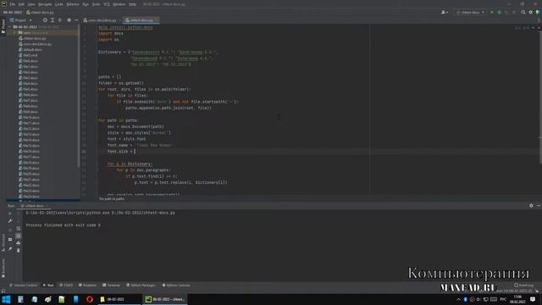Open the Terminal tool window

tap(111, 286)
